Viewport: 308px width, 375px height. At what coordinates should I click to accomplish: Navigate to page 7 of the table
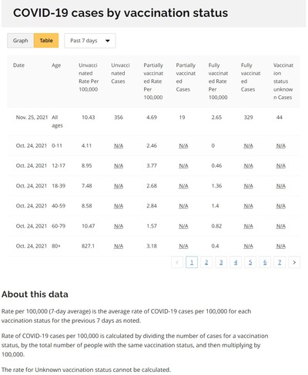tap(280, 262)
